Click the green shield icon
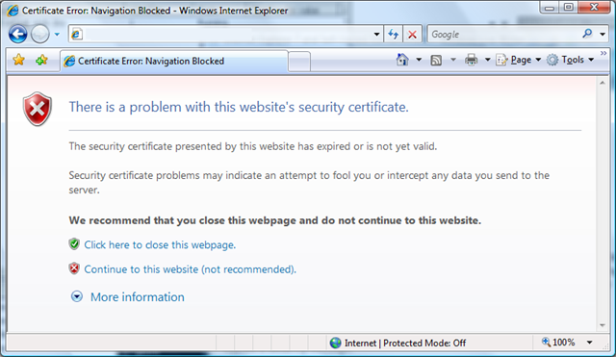Screen dimensions: 616x357 [x=74, y=243]
